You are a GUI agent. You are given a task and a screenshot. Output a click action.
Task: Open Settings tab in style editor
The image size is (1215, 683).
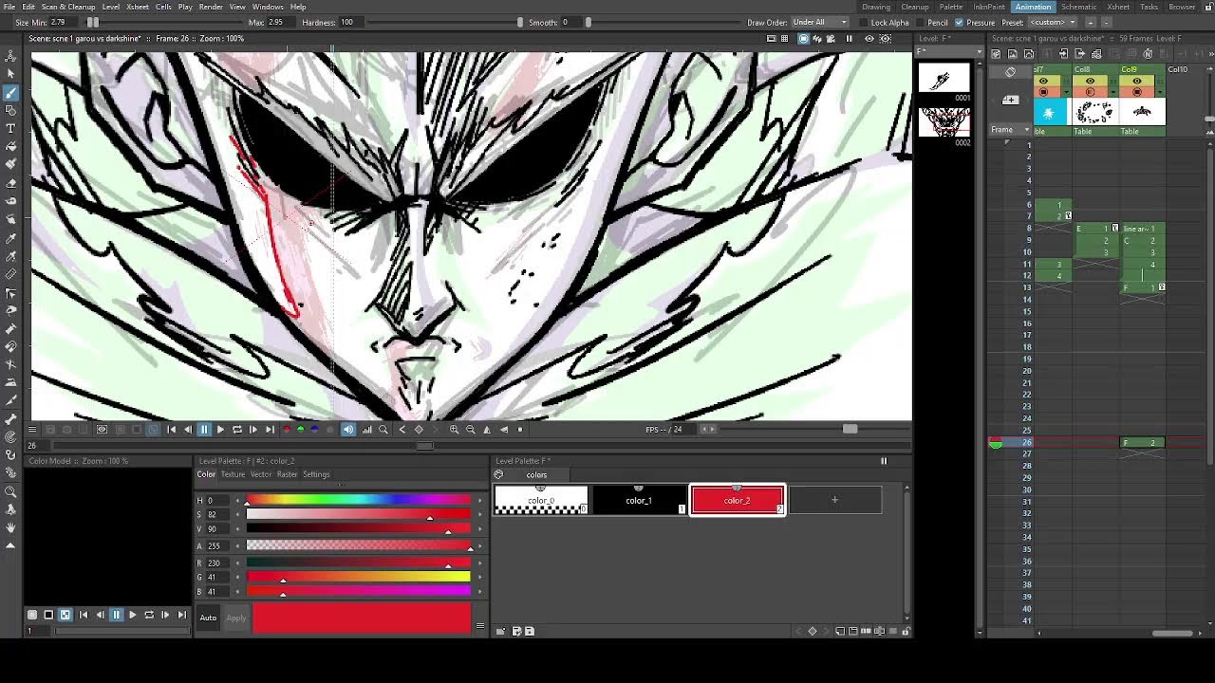coord(316,474)
